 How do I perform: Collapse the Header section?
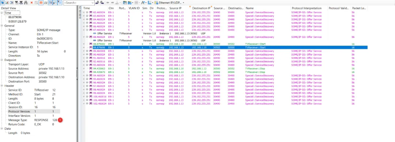pyautogui.click(x=2, y=86)
